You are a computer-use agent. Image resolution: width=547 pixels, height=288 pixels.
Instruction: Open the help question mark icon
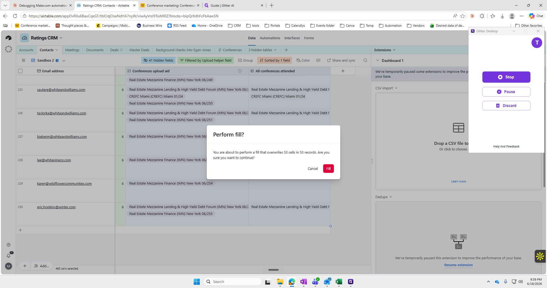pyautogui.click(x=9, y=245)
